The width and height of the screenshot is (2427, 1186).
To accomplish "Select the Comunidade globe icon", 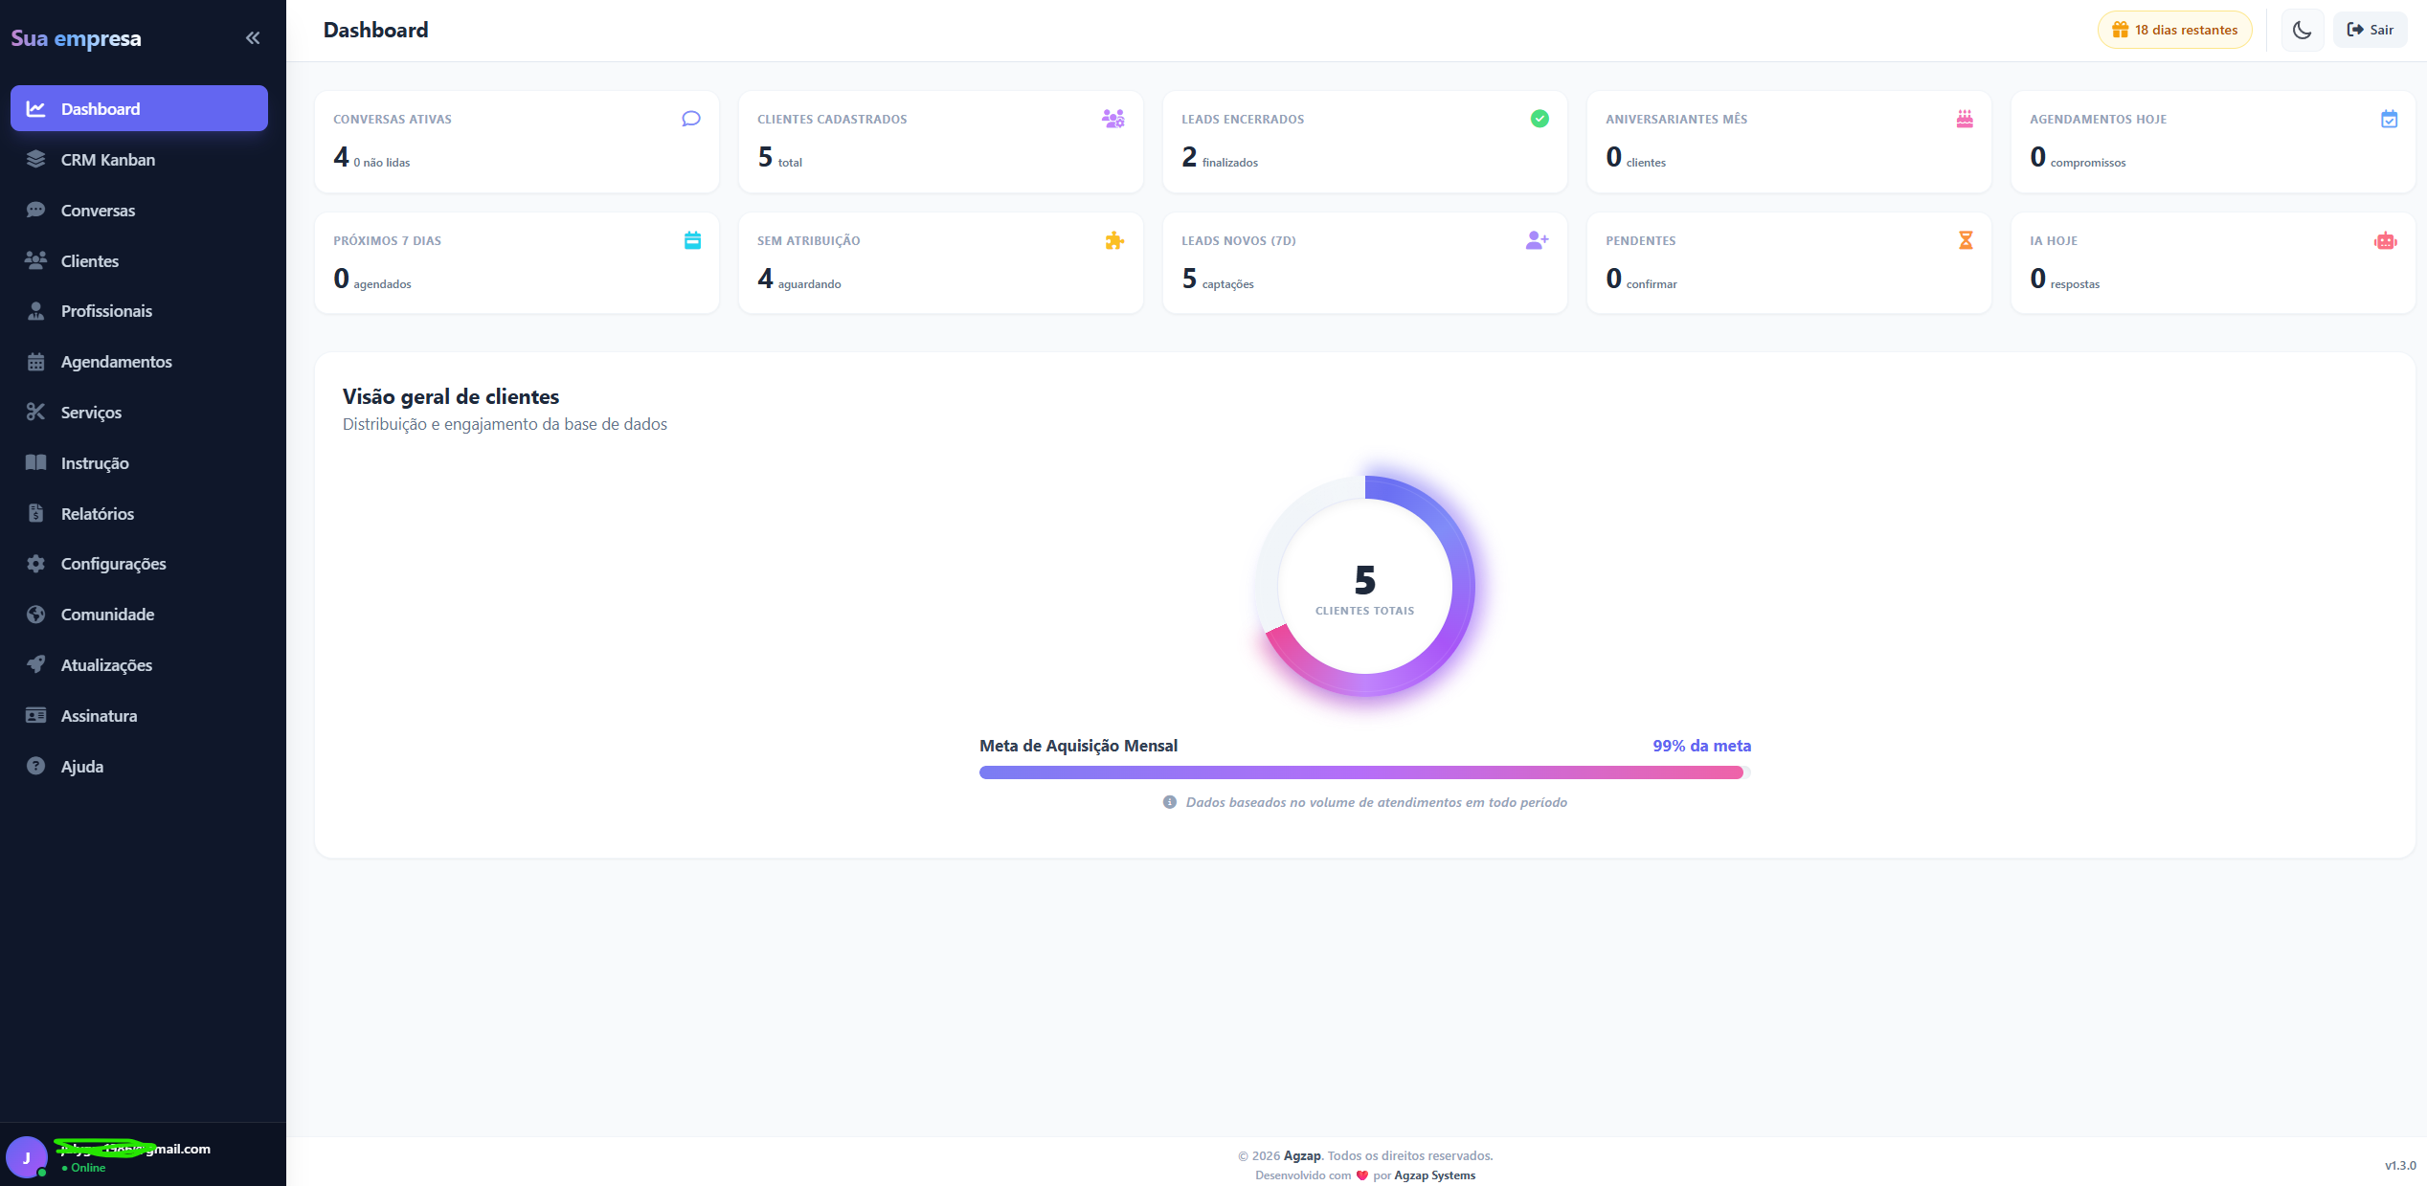I will pos(35,614).
